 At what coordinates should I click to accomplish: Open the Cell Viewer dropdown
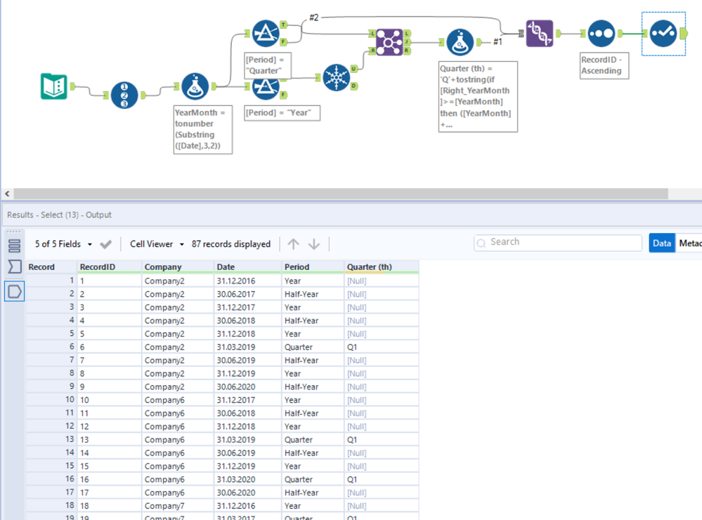157,244
